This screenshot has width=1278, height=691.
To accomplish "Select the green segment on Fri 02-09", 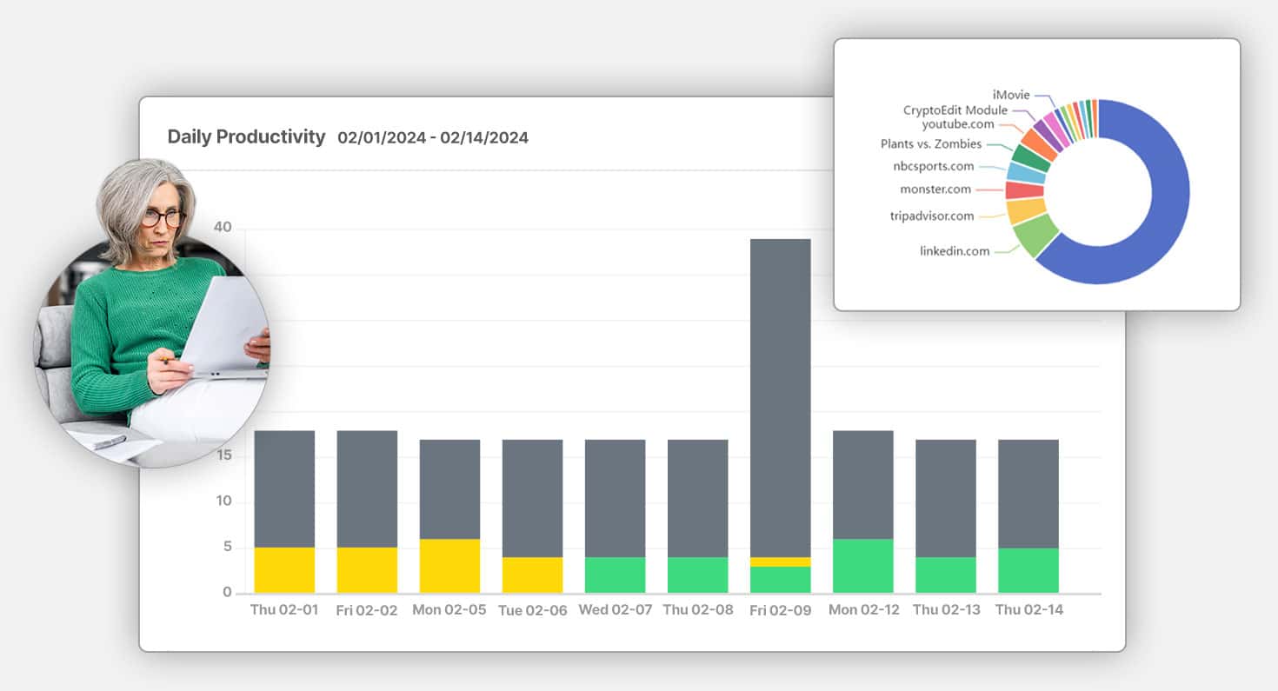I will click(781, 580).
